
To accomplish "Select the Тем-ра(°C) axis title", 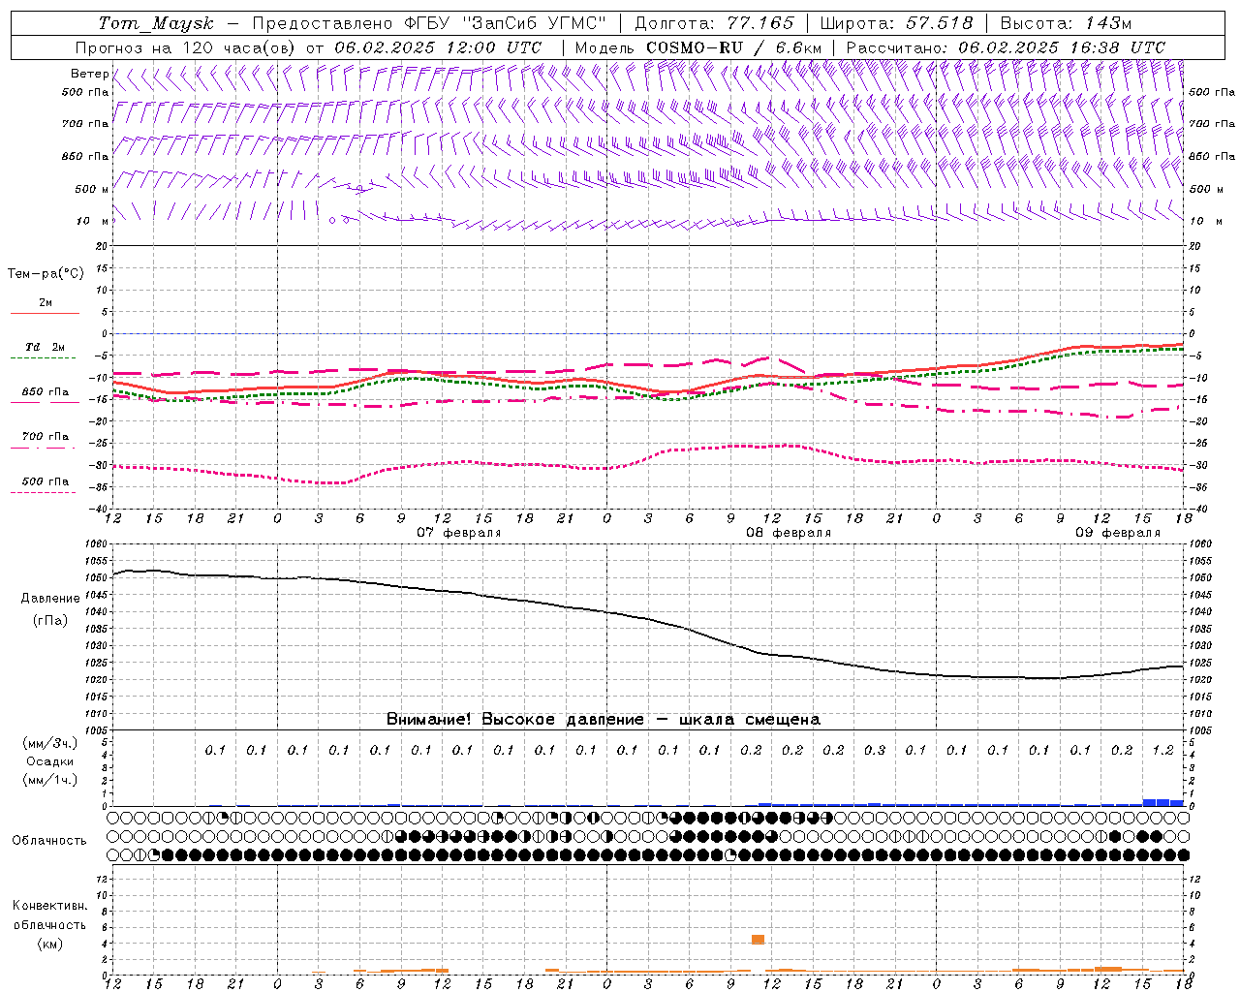I will [46, 274].
